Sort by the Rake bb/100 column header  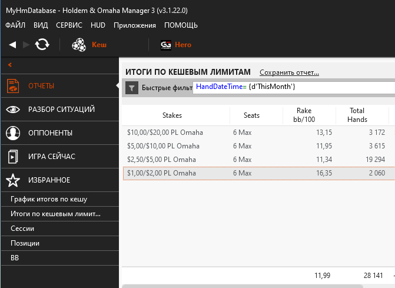[x=309, y=115]
